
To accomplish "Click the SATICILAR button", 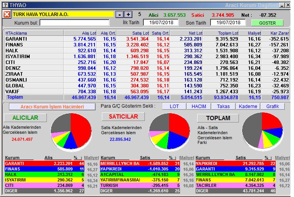I will click(123, 117).
